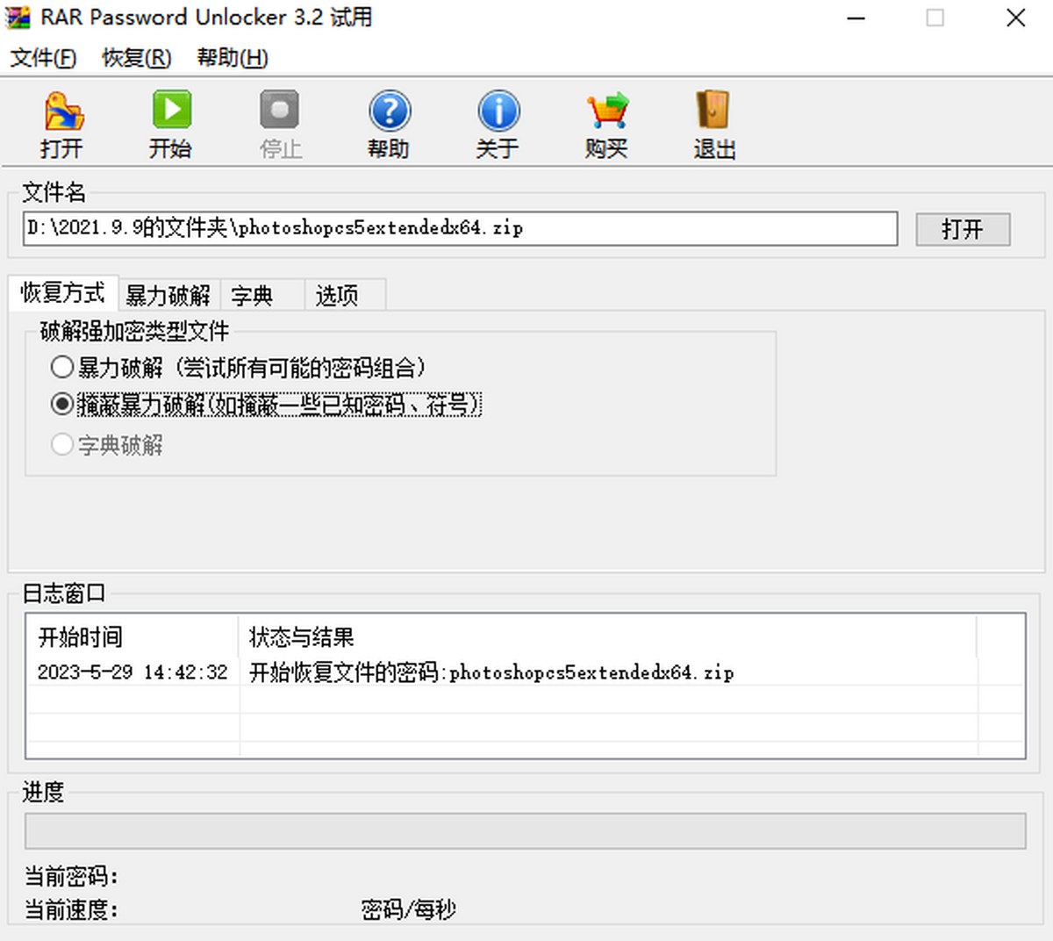This screenshot has height=941, width=1053.
Task: Switch to the 字典 tab
Action: (x=261, y=295)
